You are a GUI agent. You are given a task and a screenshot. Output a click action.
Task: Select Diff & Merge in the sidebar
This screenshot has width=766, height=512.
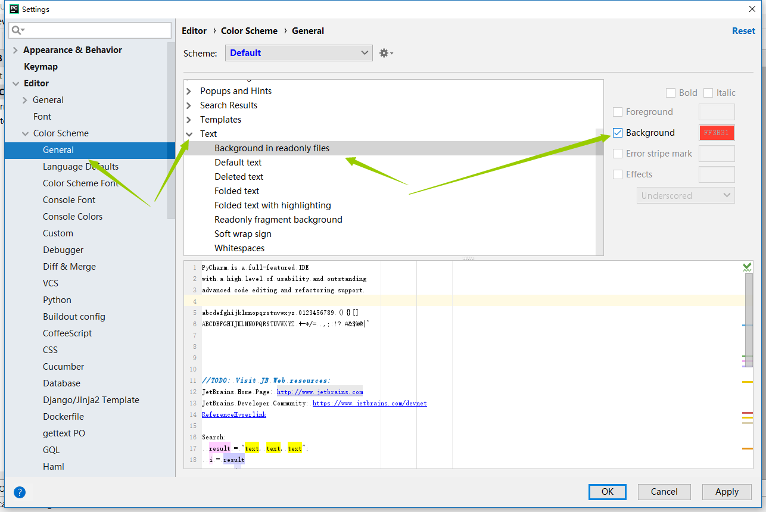[69, 267]
